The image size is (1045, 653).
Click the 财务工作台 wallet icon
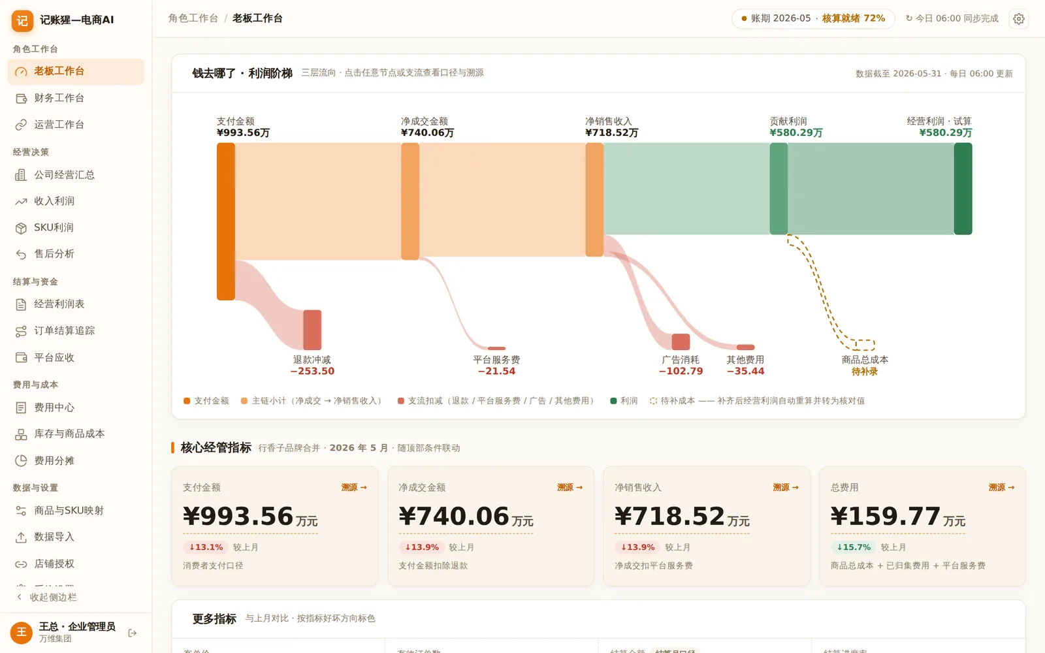(21, 99)
